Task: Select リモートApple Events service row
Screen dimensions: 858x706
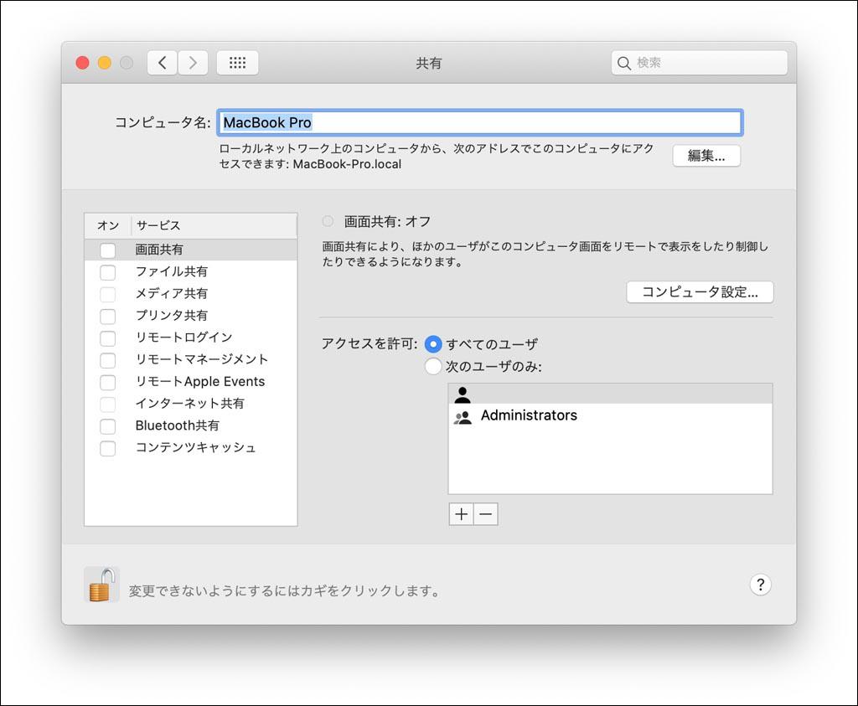Action: (191, 382)
